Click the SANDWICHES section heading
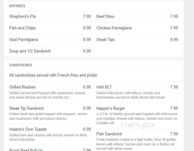The image size is (194, 151). [21, 65]
